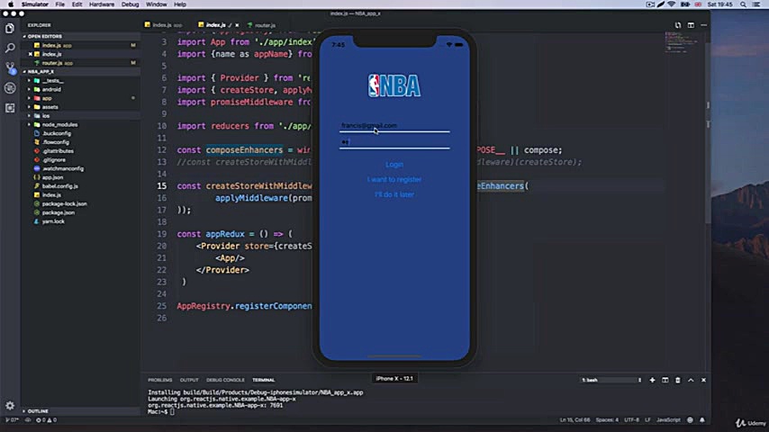Tap the Login button in simulator
This screenshot has width=769, height=432.
coord(394,165)
